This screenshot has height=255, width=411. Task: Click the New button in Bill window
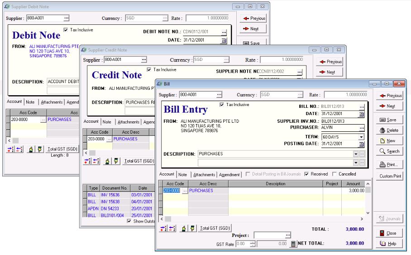pos(389,141)
